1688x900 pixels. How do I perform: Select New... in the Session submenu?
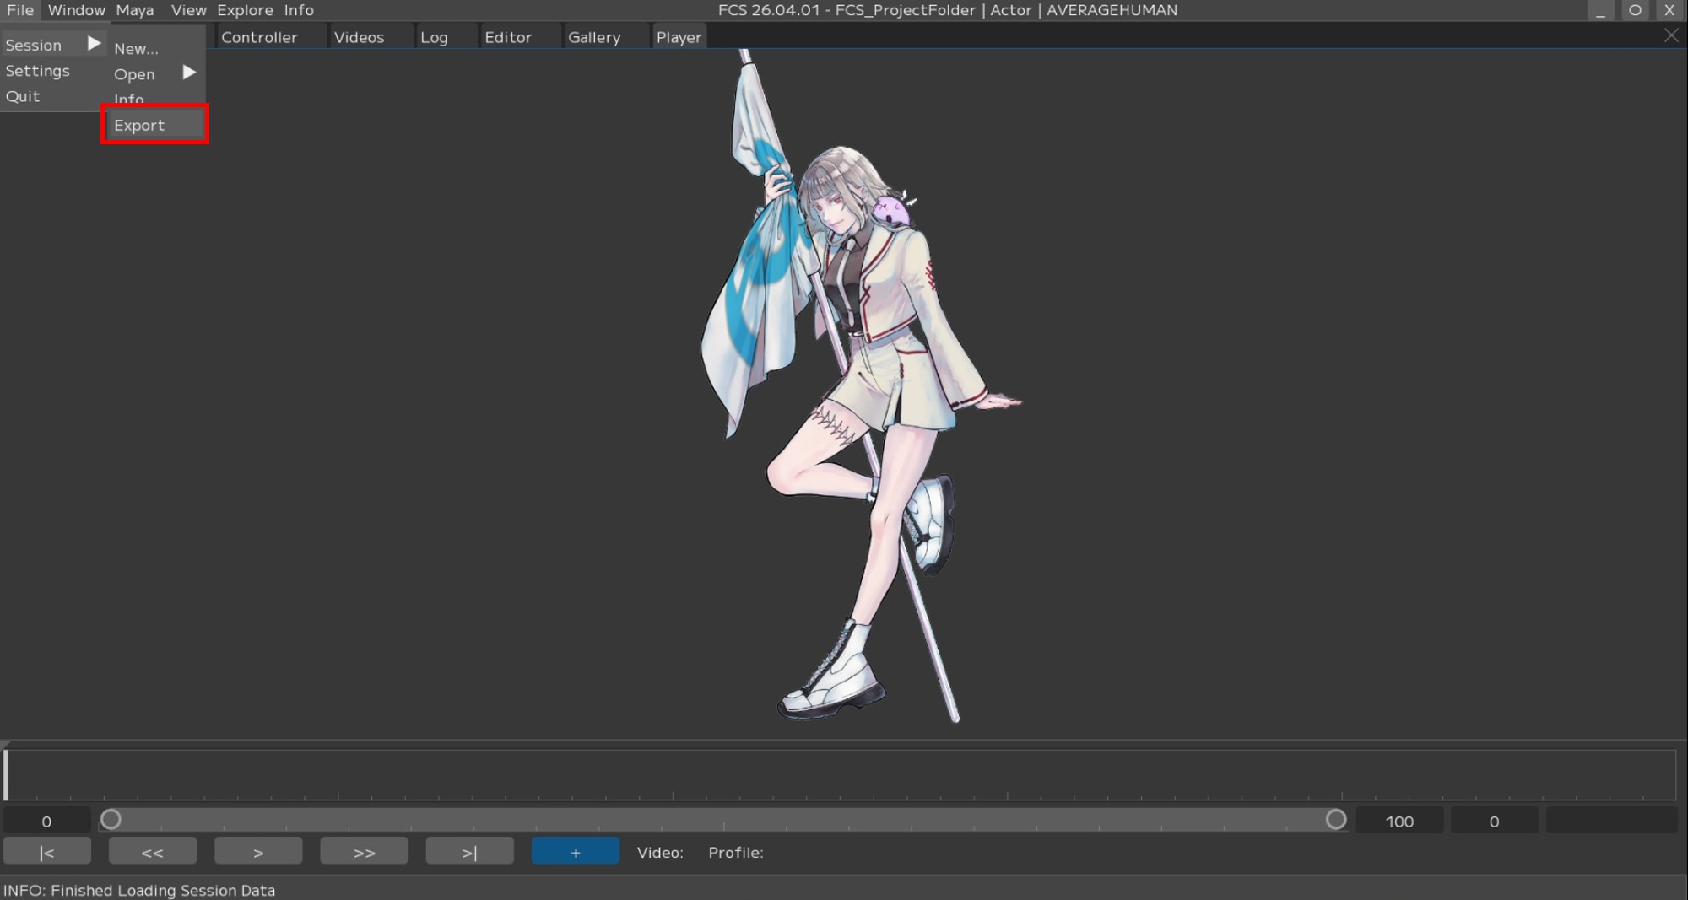[137, 49]
